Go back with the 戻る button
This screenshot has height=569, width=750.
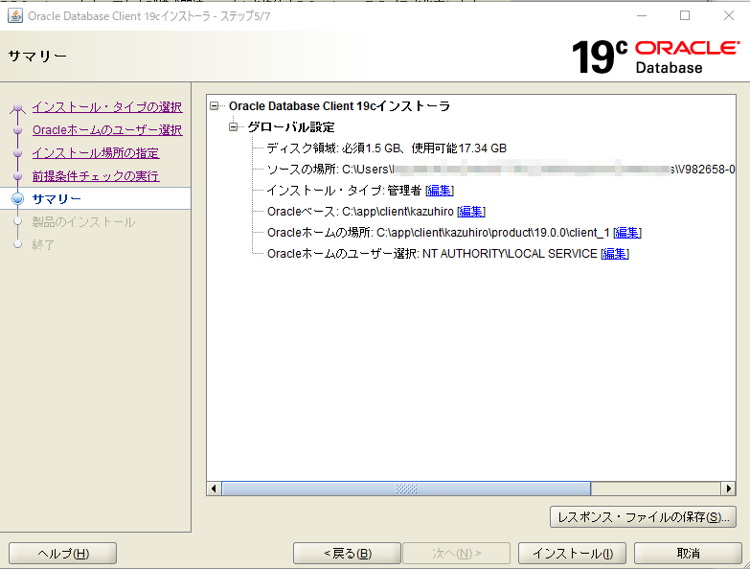[x=347, y=554]
